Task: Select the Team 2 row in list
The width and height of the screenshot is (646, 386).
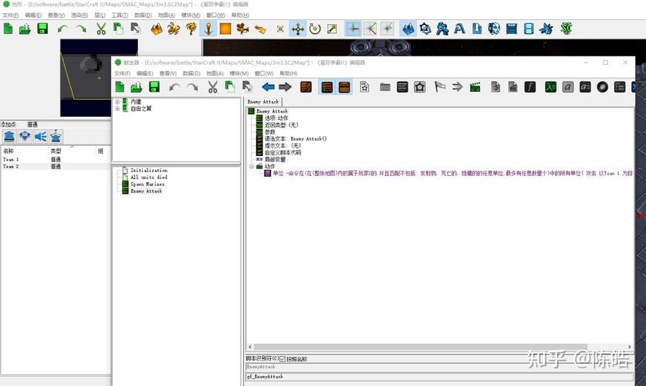Action: (11, 166)
